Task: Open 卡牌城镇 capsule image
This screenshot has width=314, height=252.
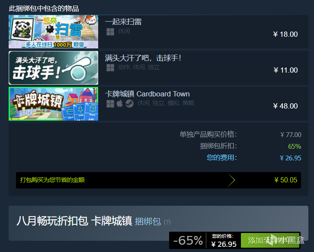Action: click(x=54, y=104)
